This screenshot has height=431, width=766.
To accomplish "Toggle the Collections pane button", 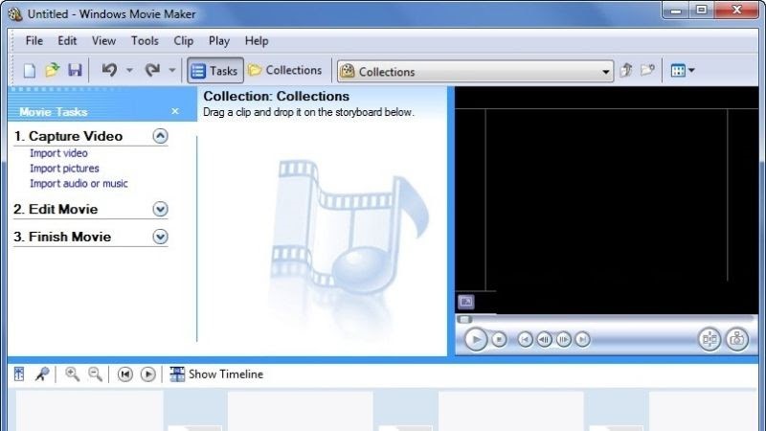I will click(x=284, y=70).
